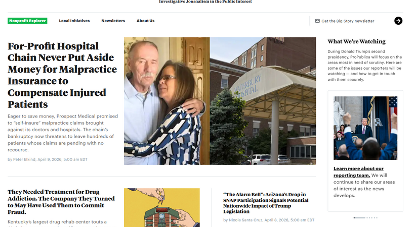Click the envelope icon beside newsletter text

click(317, 21)
